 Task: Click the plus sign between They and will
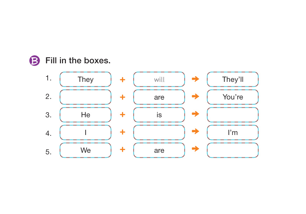coord(122,79)
